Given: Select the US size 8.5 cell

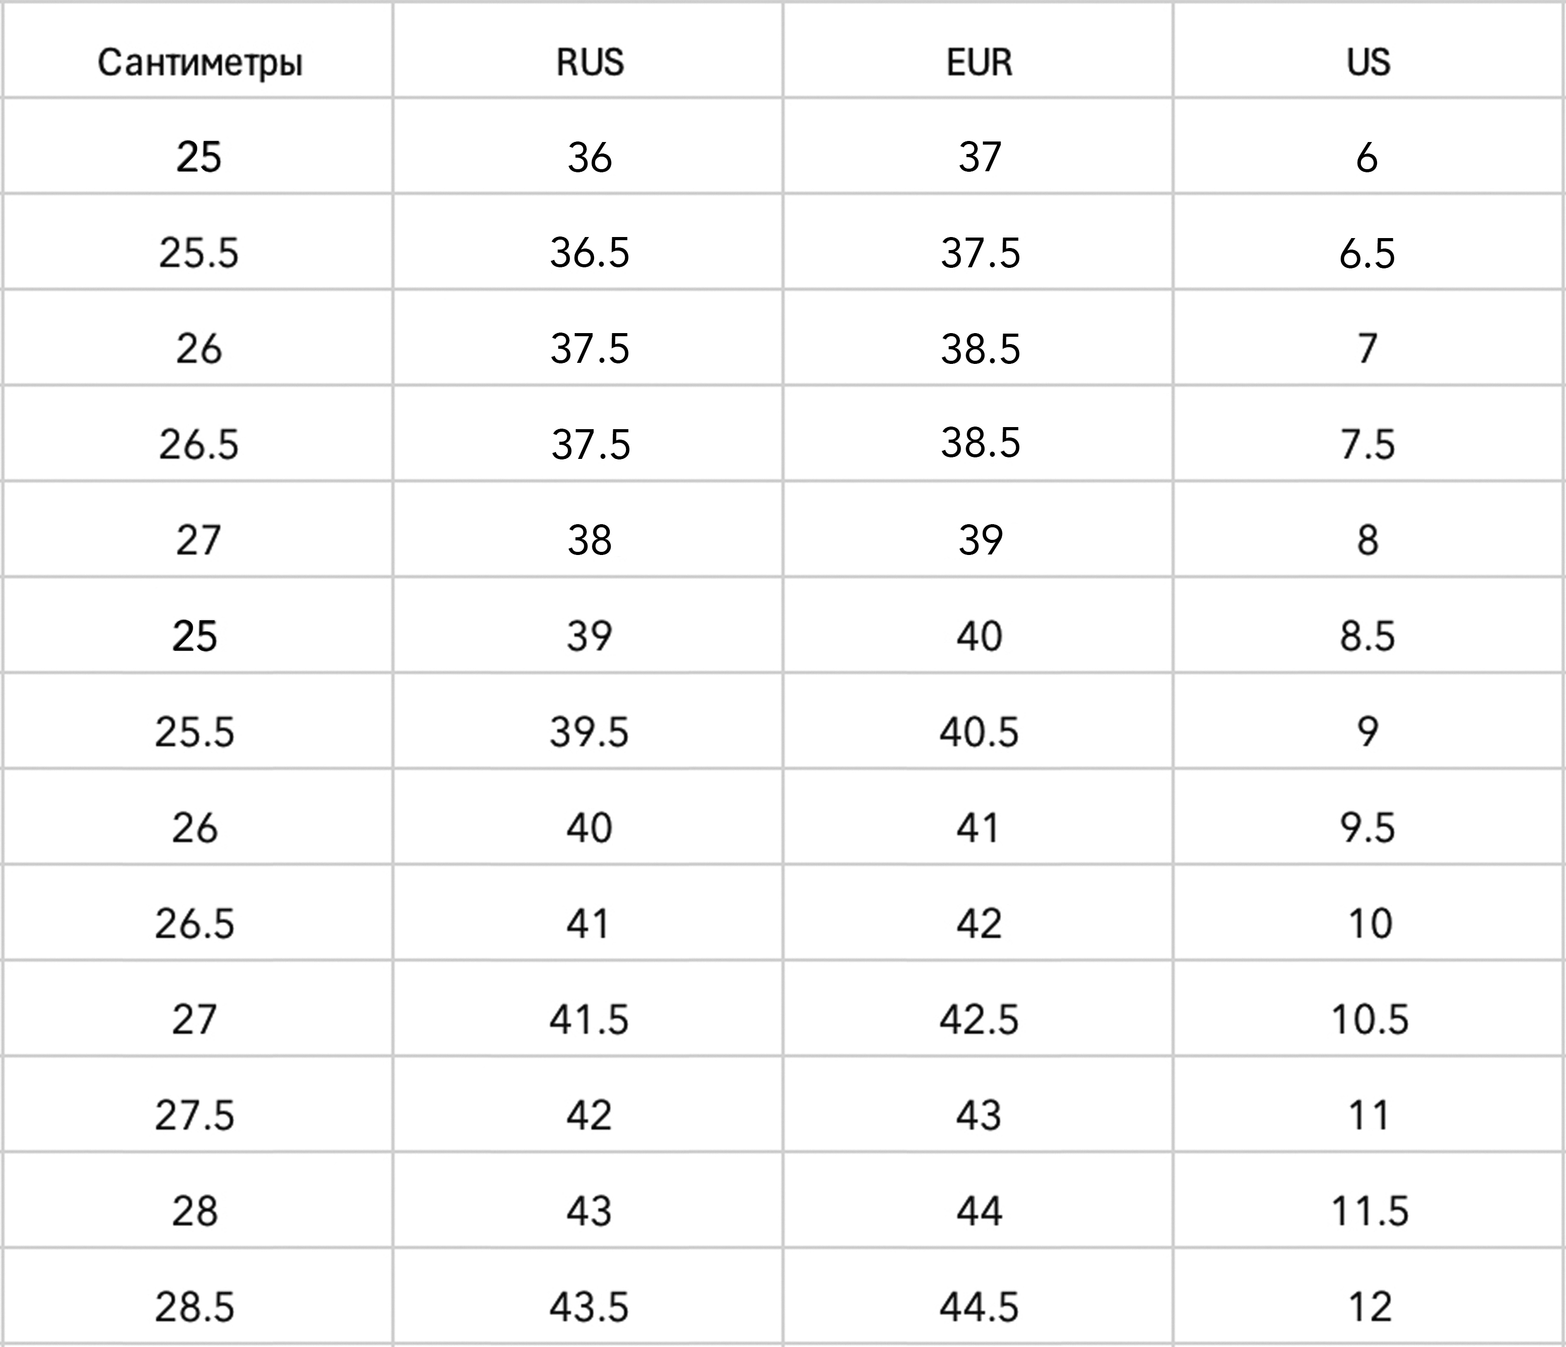Looking at the screenshot, I should 1367,636.
